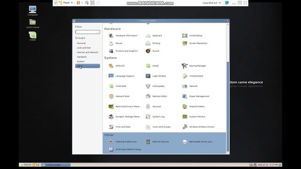The image size is (301, 169).
Task: Open Restricted Drivers Manager icon
Action: [x=111, y=107]
